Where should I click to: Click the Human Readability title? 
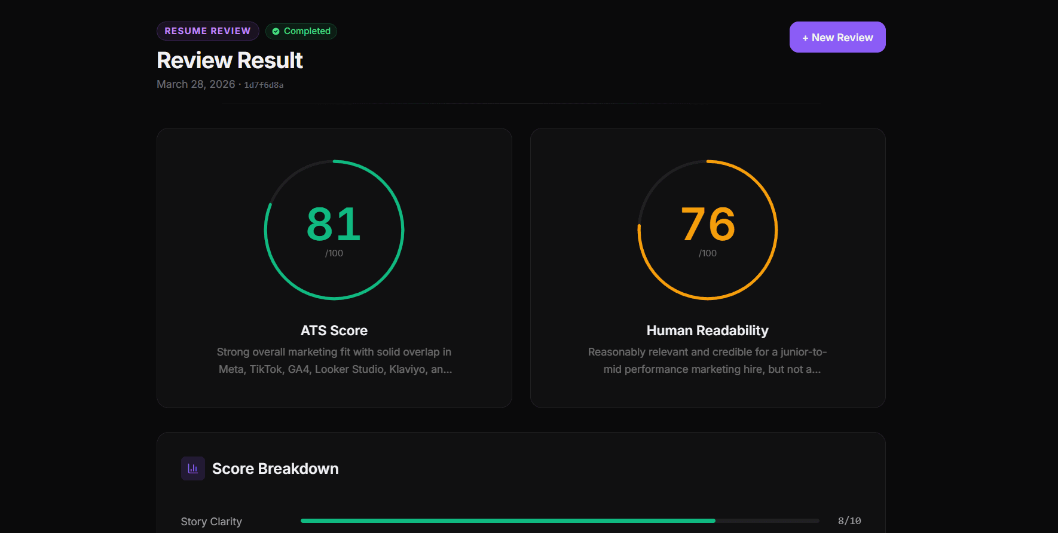(708, 330)
